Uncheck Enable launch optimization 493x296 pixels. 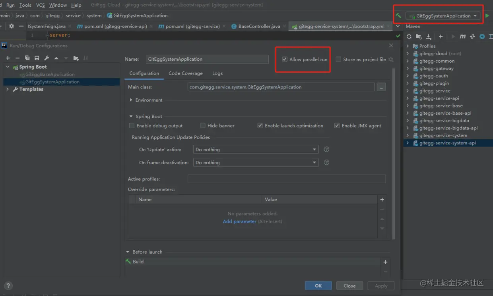tap(260, 125)
